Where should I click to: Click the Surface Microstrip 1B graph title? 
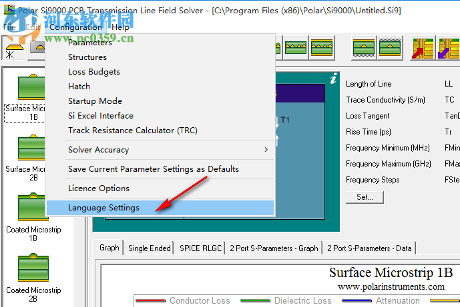[391, 272]
